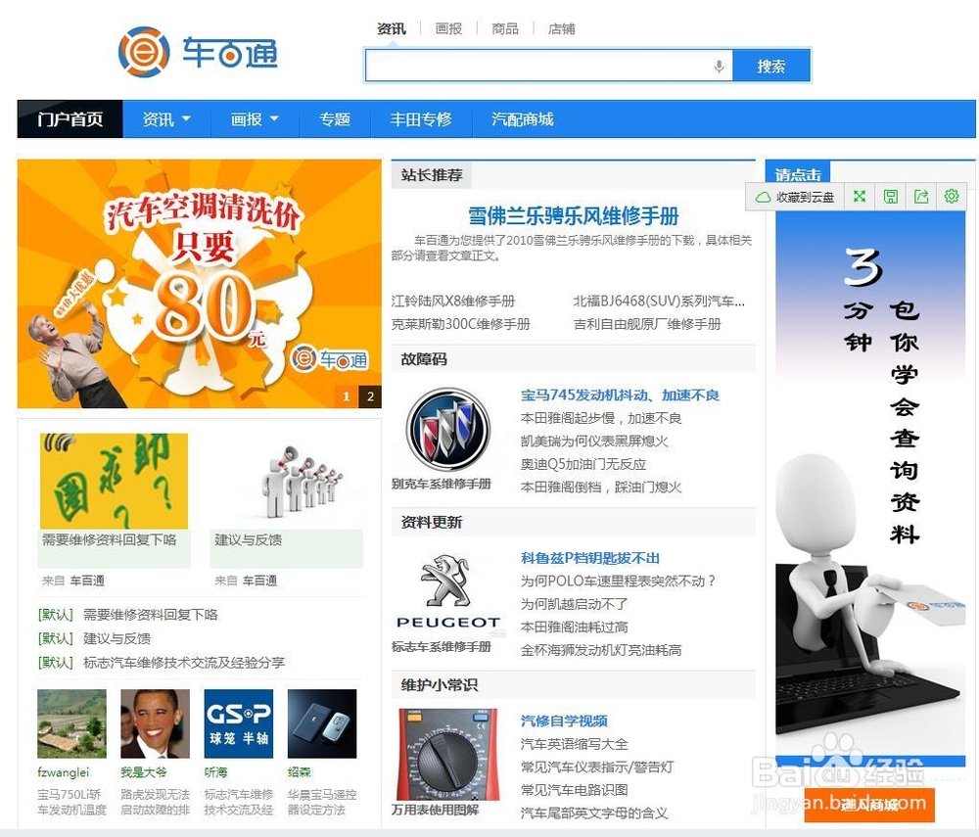Click the 收藏到云盘 cloud save button
Screen dimensions: 979x837
(x=795, y=197)
